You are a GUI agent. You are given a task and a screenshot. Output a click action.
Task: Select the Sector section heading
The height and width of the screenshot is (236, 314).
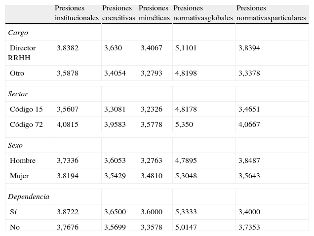[x=18, y=93]
